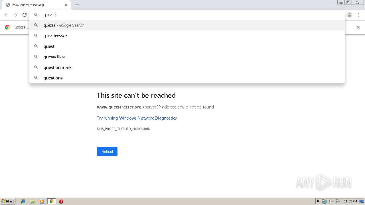Viewport: 365px width, 205px height.
Task: Click 'This site can't be reached' heading
Action: click(136, 95)
